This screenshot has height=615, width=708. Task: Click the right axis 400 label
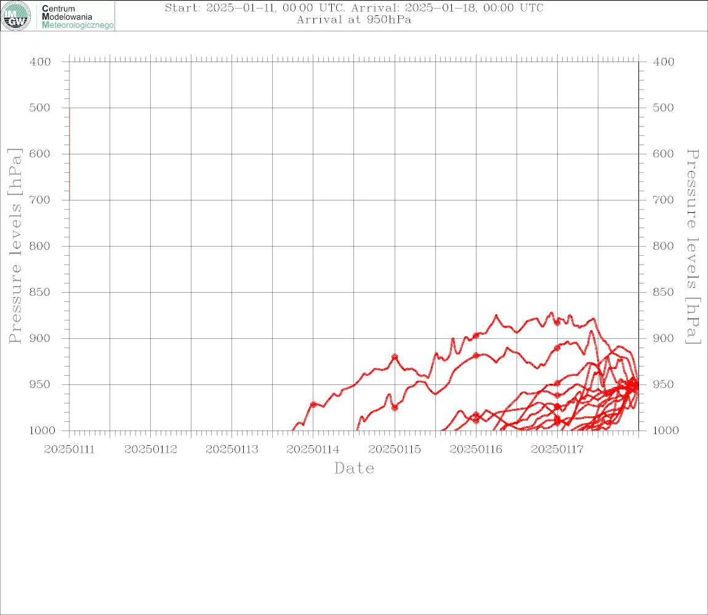[x=663, y=62]
